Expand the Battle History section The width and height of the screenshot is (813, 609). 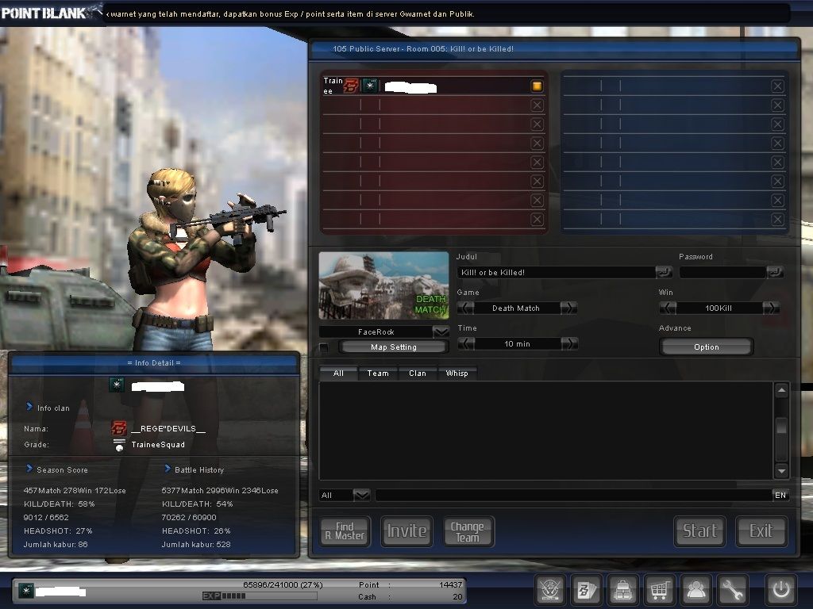[168, 469]
